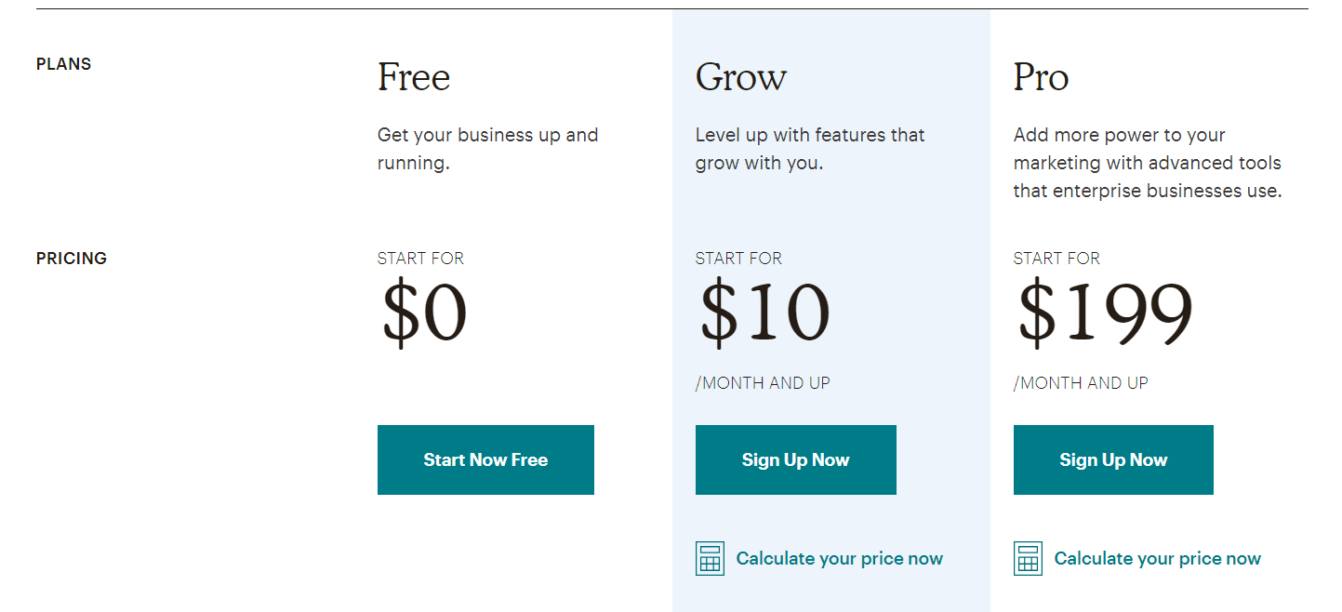Select the Grow plan heading
This screenshot has width=1342, height=612.
point(741,76)
